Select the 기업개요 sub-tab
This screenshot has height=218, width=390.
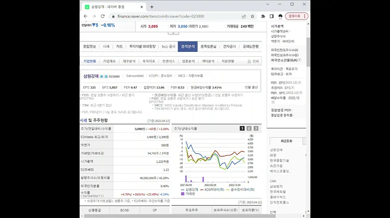pyautogui.click(x=109, y=61)
